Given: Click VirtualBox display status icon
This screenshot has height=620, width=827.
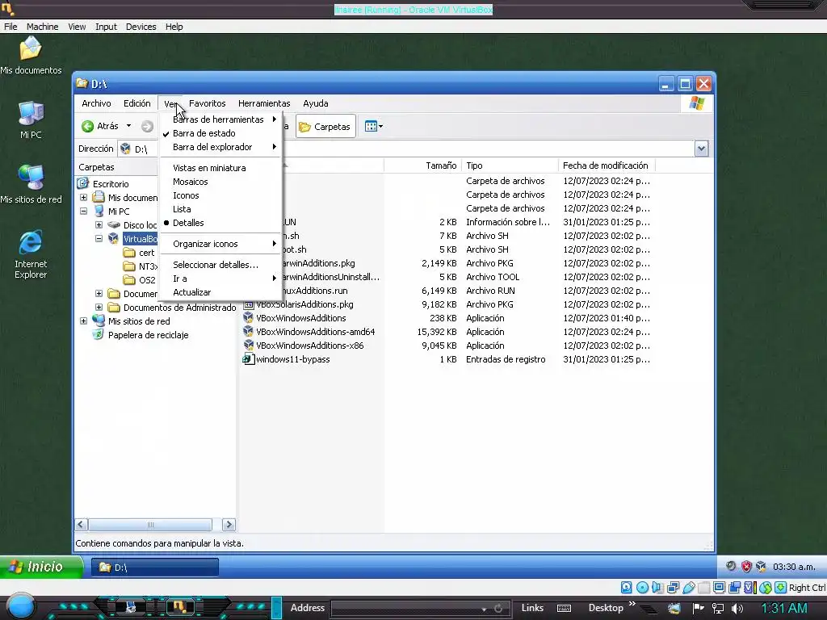Looking at the screenshot, I should 719,588.
